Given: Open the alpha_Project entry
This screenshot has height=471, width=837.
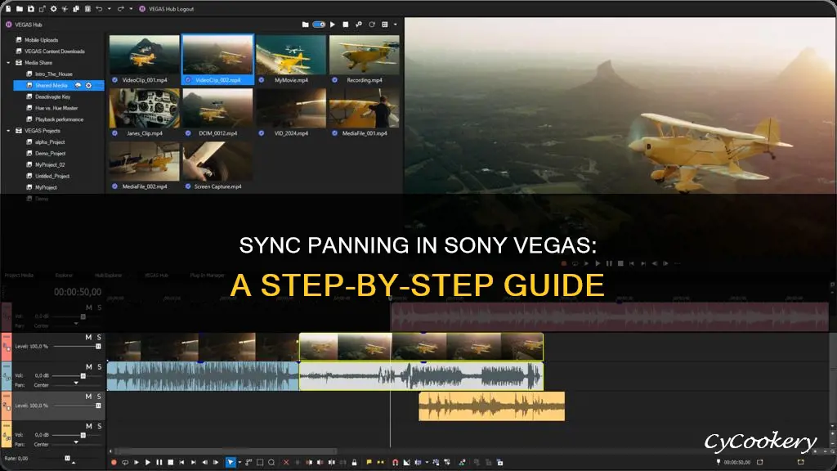Looking at the screenshot, I should click(50, 142).
